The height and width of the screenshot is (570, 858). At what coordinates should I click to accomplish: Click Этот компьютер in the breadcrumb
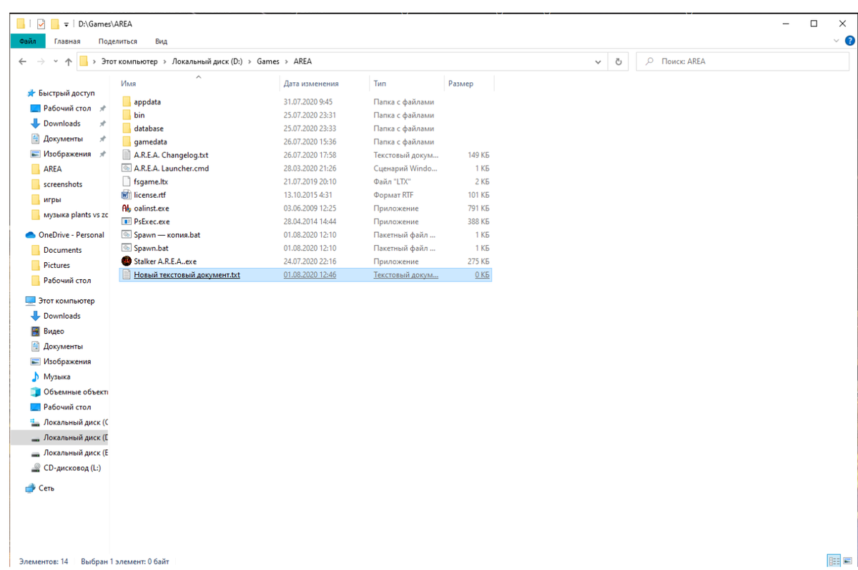(129, 61)
